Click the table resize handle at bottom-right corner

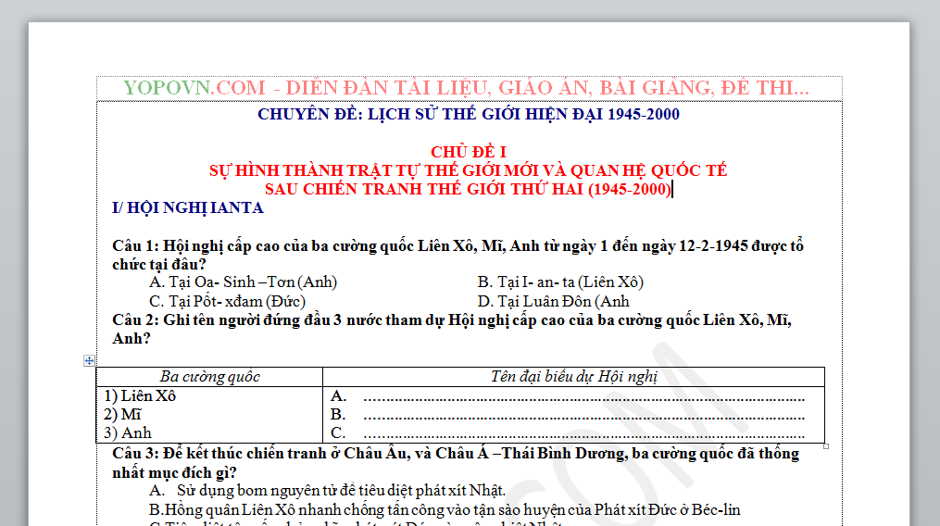826,446
